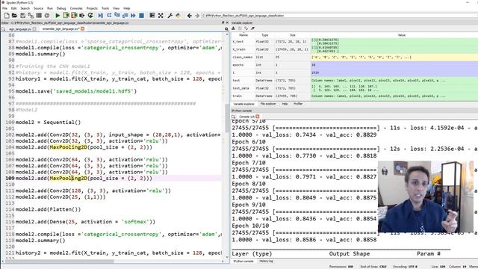Screen dimensions: 478x269
Task: Open file via toolbar folder icon
Action: 14,15
